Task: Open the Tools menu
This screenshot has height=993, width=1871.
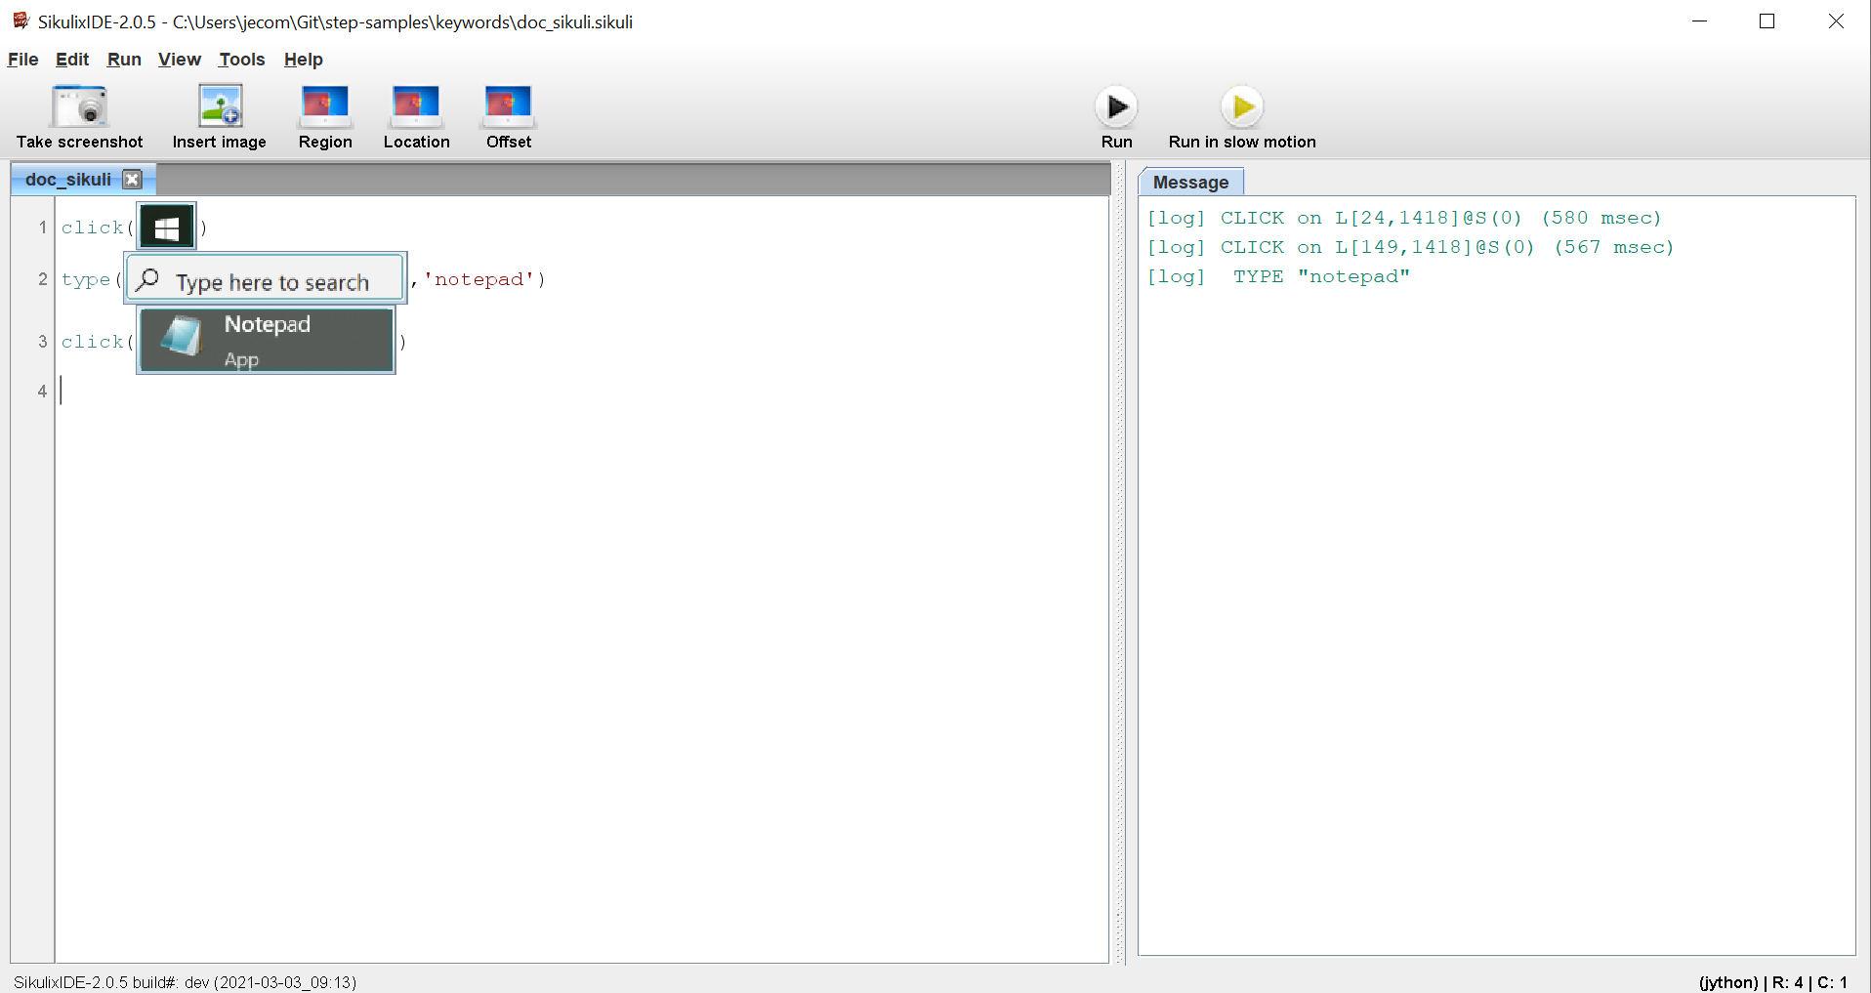Action: (240, 60)
